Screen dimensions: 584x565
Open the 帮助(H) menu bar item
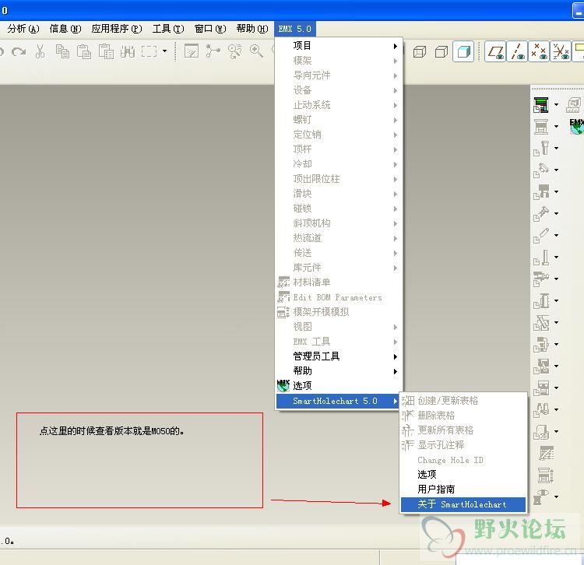pos(252,29)
